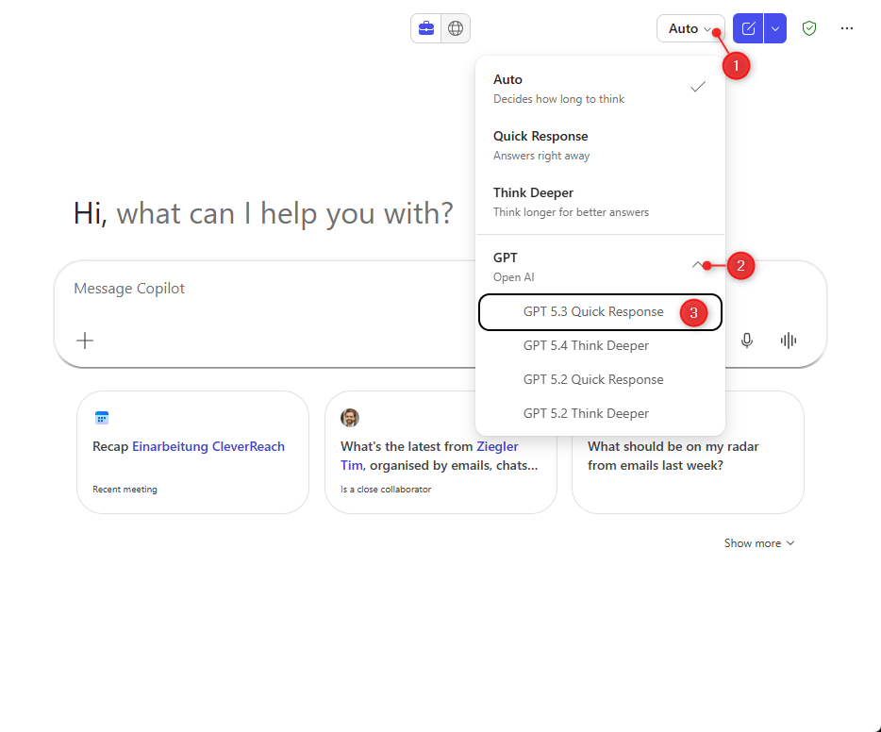Switch to Work mode briefcase icon
Image resolution: width=881 pixels, height=732 pixels.
tap(426, 28)
